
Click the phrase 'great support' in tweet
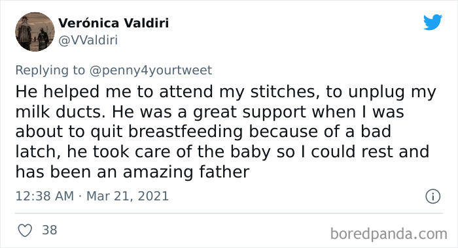coord(249,112)
